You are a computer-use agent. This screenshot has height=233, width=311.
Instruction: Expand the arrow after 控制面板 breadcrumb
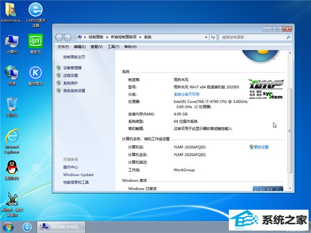pyautogui.click(x=107, y=37)
